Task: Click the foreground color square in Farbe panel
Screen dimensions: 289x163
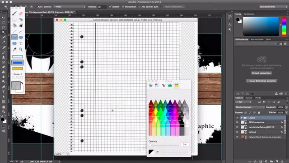Action: pyautogui.click(x=238, y=19)
